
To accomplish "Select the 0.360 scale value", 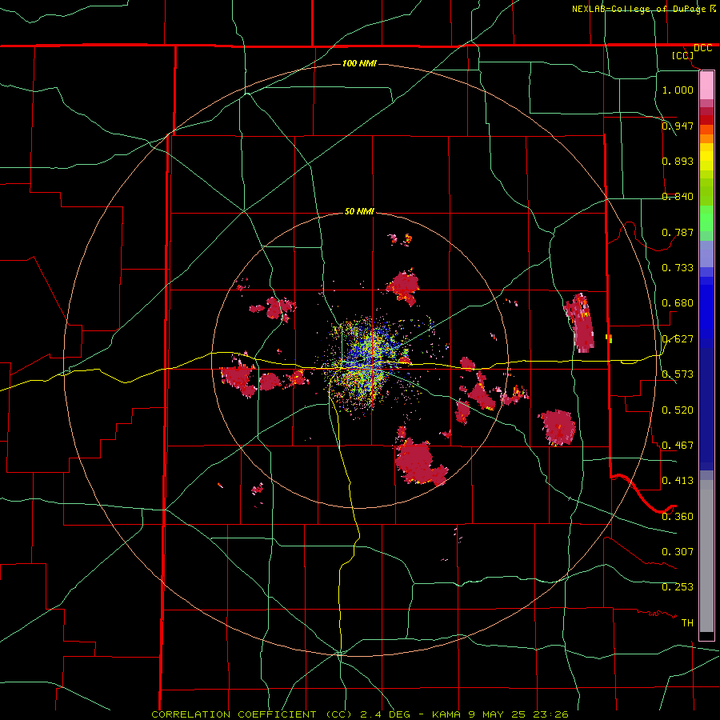I will click(678, 516).
